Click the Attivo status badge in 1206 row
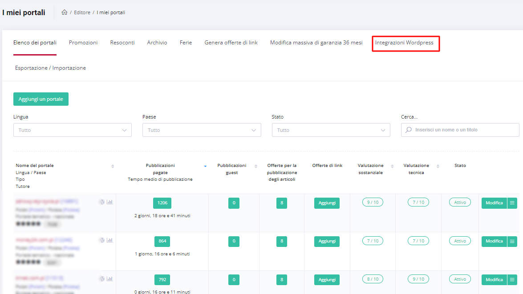Viewport: 523px width, 294px height. coord(460,203)
